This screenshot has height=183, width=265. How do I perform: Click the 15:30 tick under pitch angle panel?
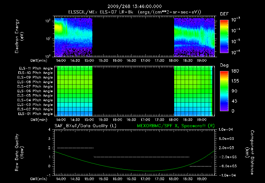click(x=103, y=120)
